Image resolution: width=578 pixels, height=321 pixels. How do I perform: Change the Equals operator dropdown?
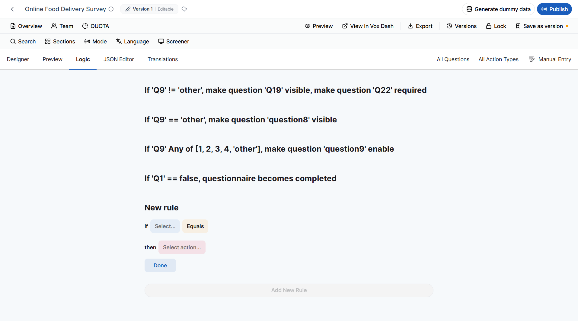click(x=195, y=226)
